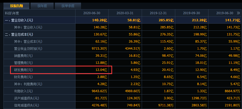The width and height of the screenshot is (242, 109).
Task: Show more periods with the double-arrow icon
Action: pos(238,13)
